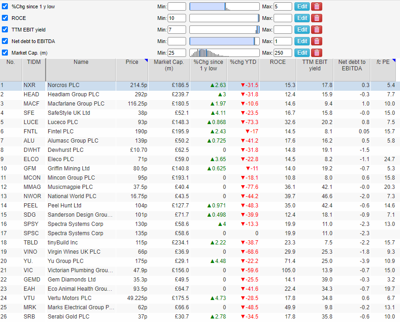Click the ROCE range slider
Image resolution: width=400 pixels, height=325 pixels.
(225, 18)
